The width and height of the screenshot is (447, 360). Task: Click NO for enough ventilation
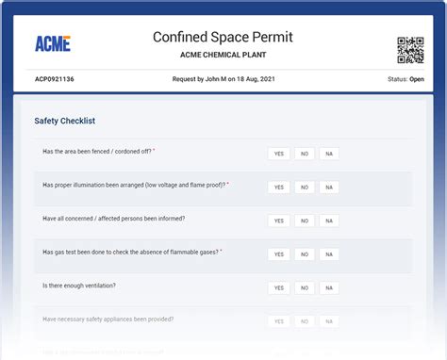(305, 287)
